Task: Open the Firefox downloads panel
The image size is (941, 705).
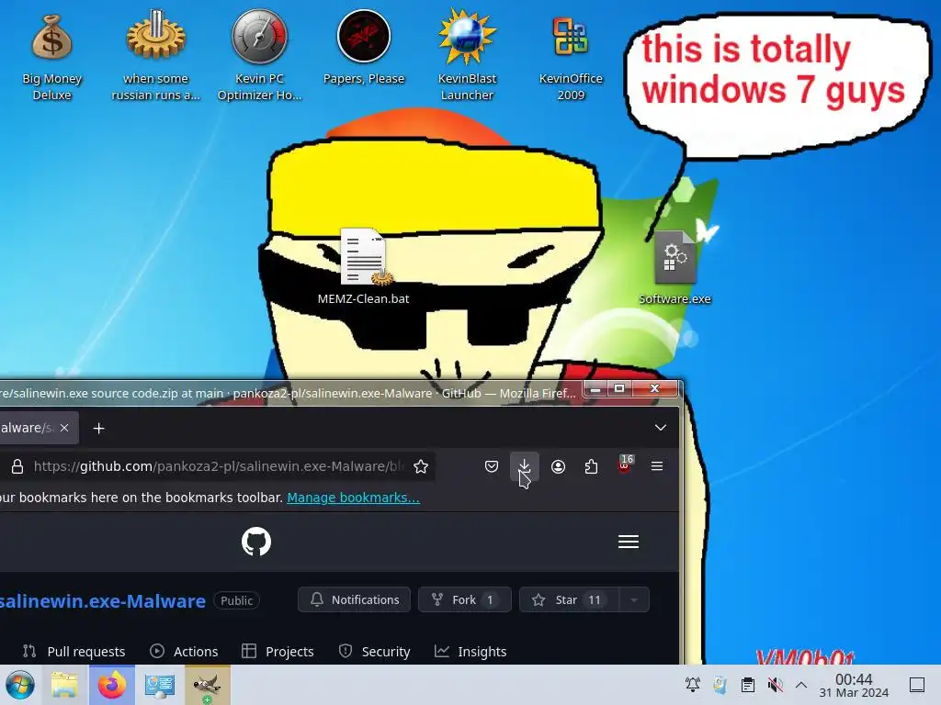Action: [524, 466]
